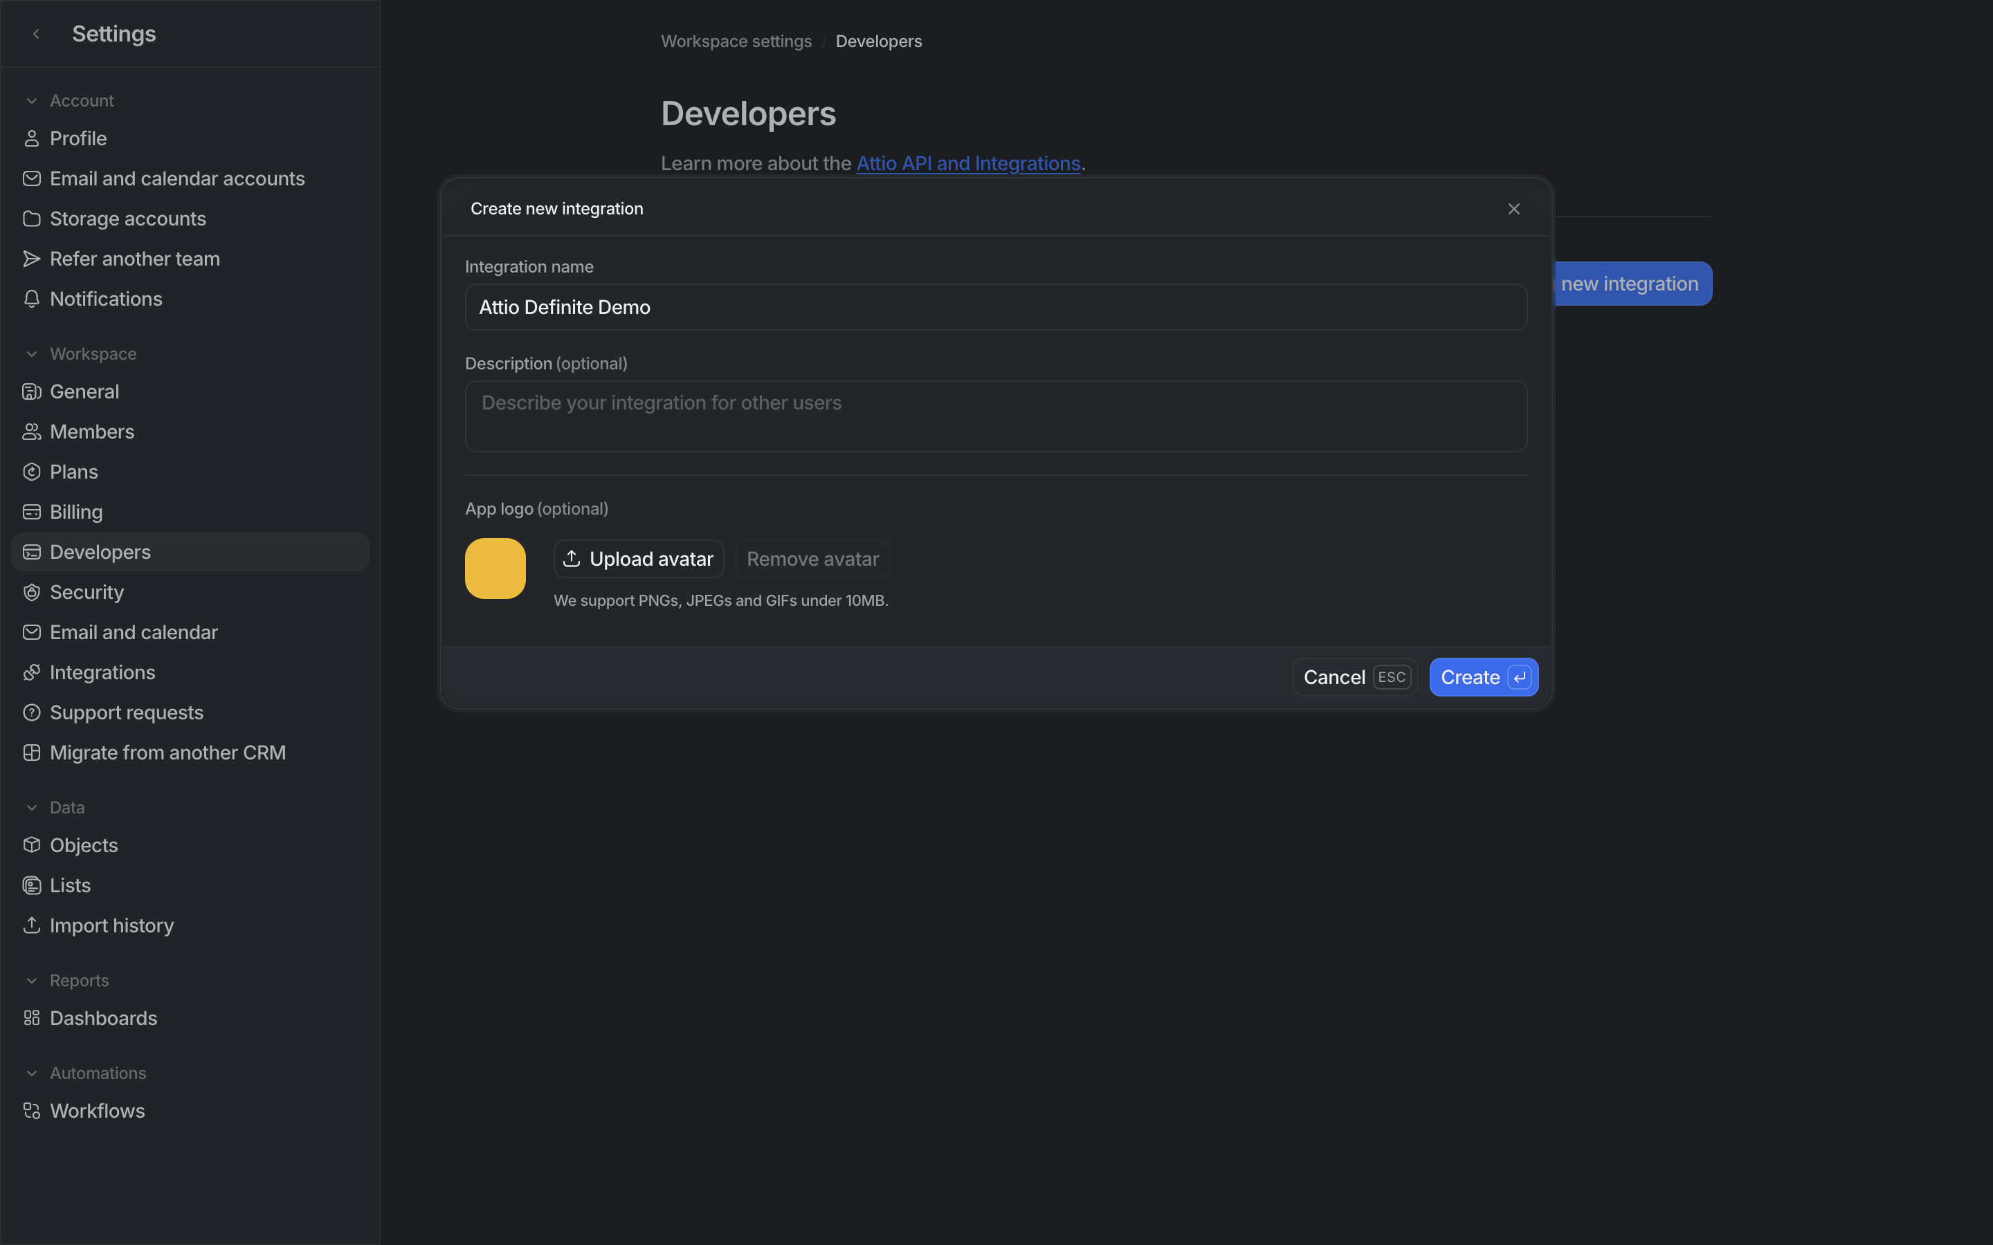
Task: Open the Profile settings page
Action: (x=190, y=138)
